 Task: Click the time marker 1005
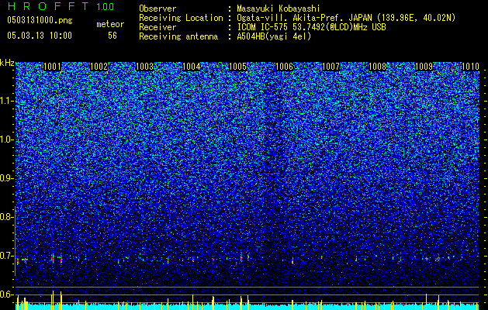(x=237, y=67)
